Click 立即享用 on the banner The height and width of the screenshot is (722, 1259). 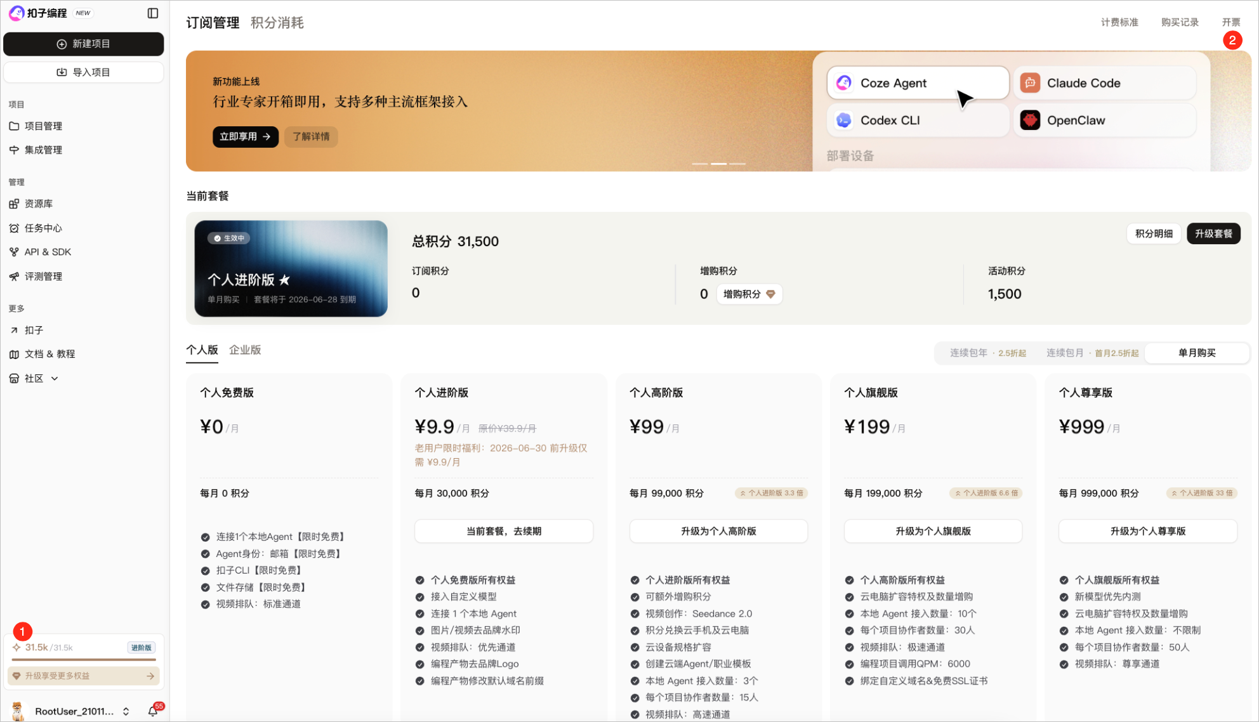coord(245,136)
